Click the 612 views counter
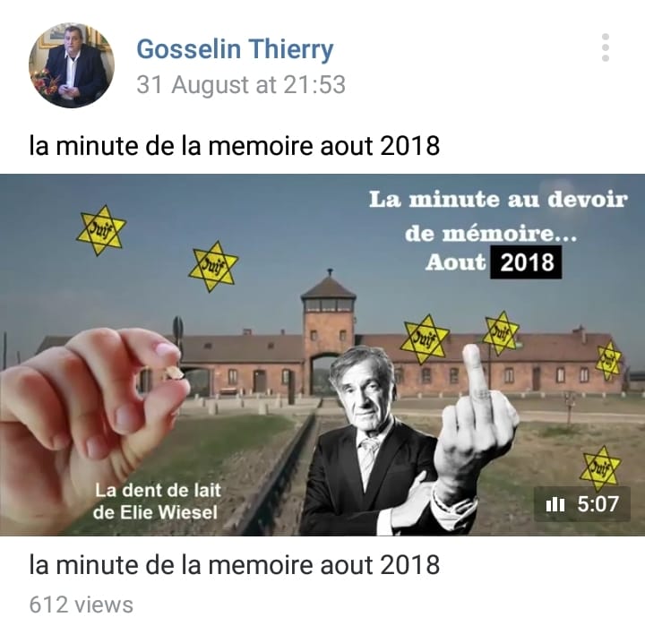This screenshot has width=645, height=643. tap(81, 604)
